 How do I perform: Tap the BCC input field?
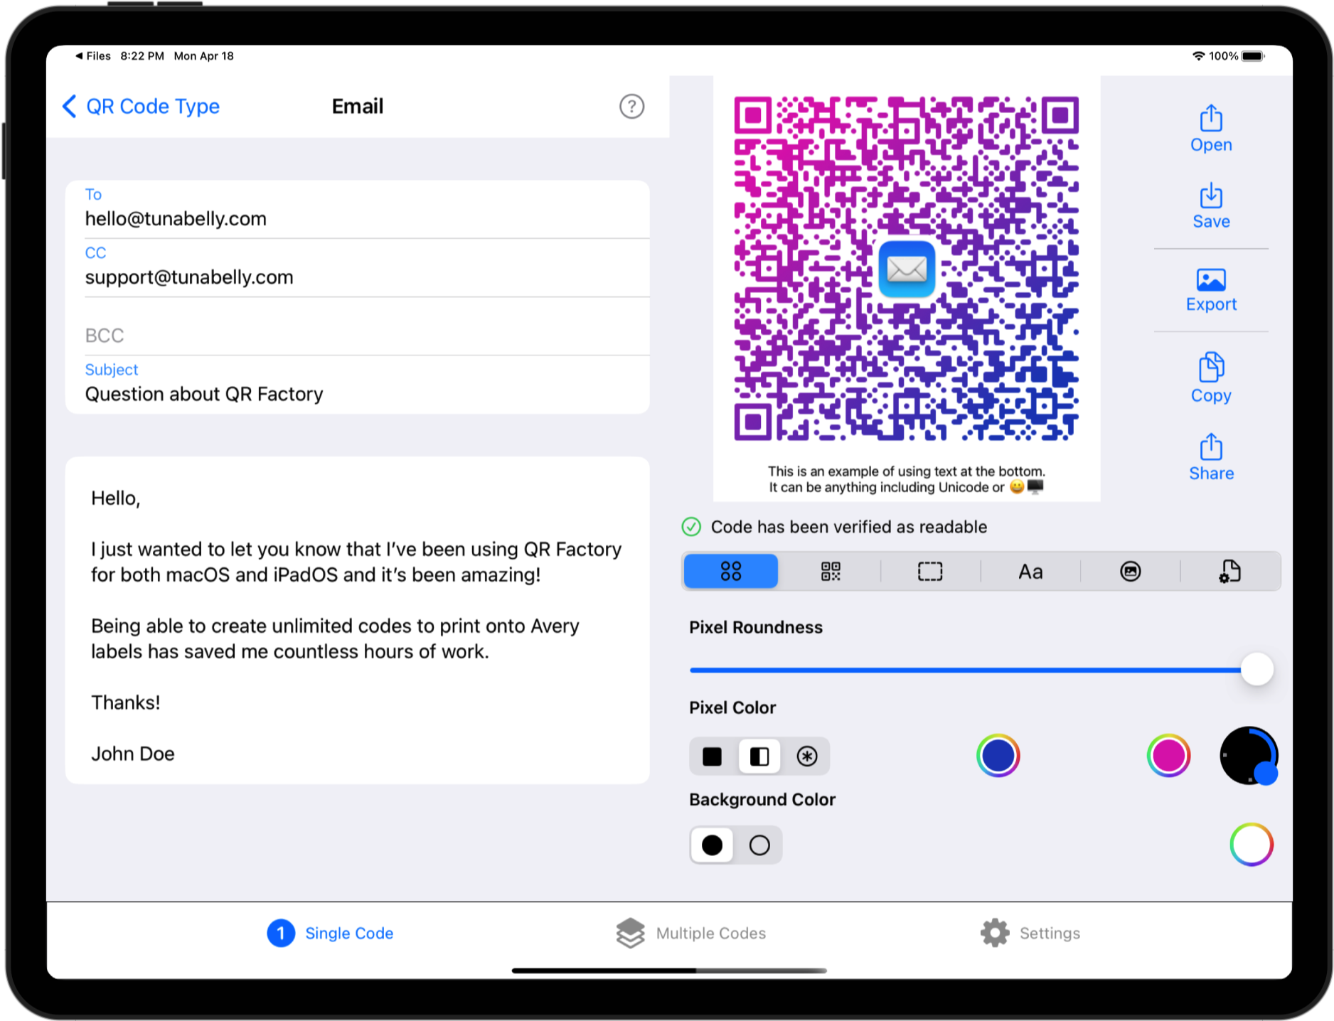click(366, 335)
